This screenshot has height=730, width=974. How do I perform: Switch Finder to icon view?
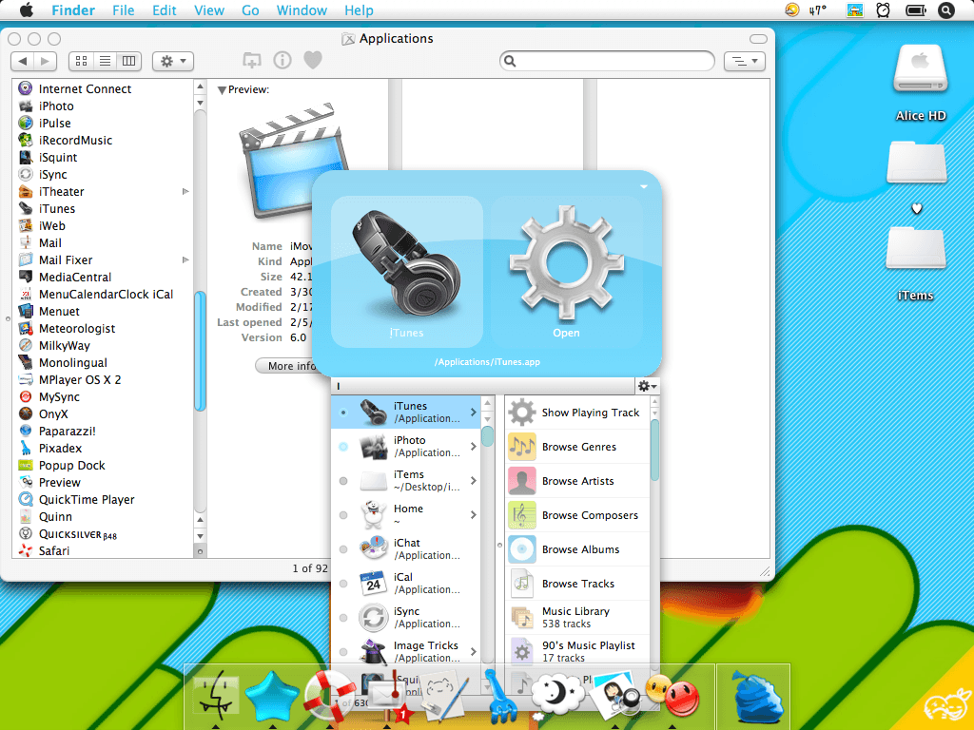[81, 61]
